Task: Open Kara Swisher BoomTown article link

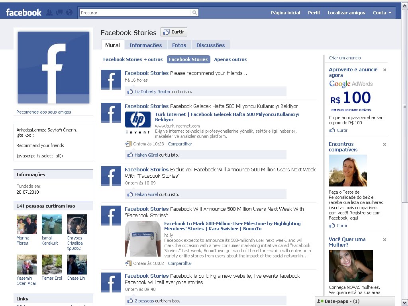Action: (232, 226)
